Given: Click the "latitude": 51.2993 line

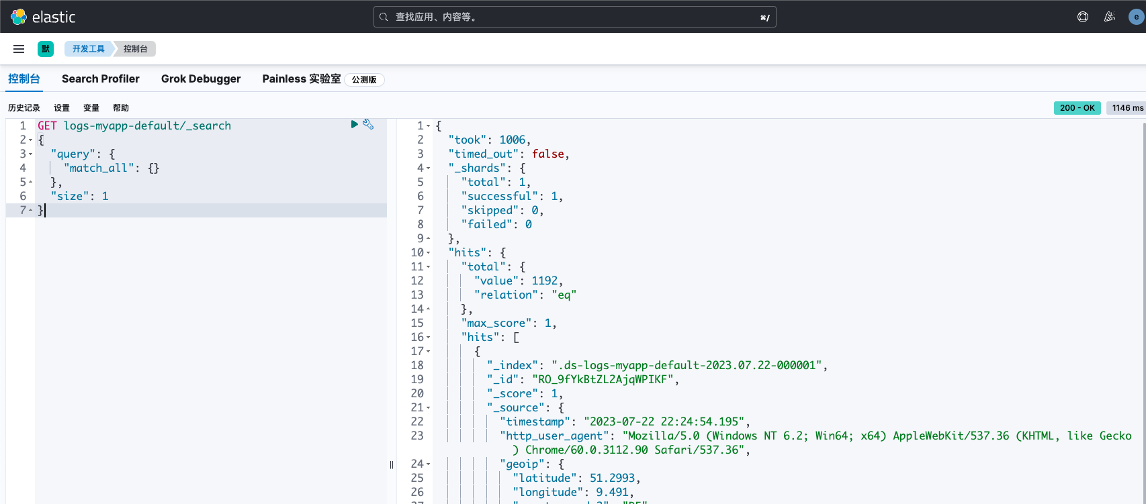Looking at the screenshot, I should 576,478.
